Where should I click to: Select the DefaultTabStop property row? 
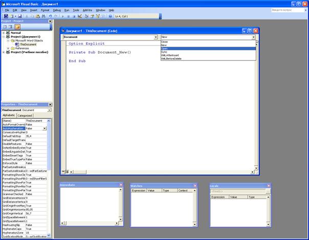tap(25, 136)
